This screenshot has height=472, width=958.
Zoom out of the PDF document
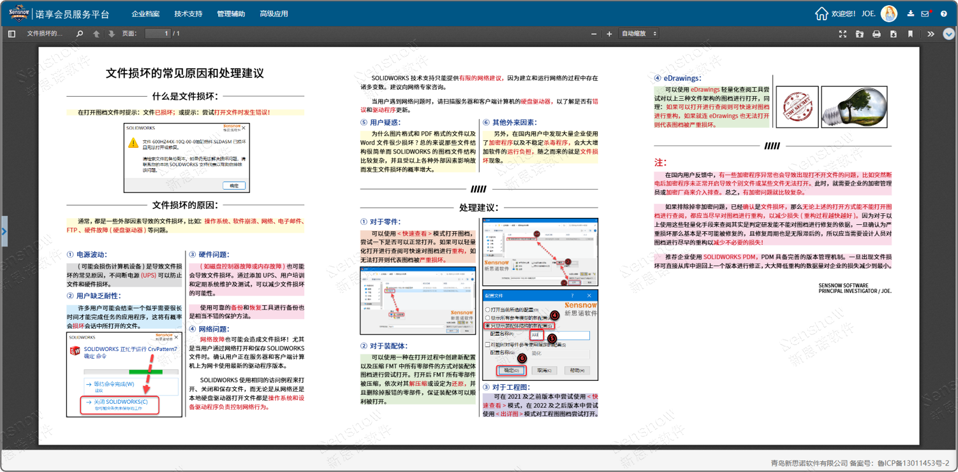[x=594, y=34]
